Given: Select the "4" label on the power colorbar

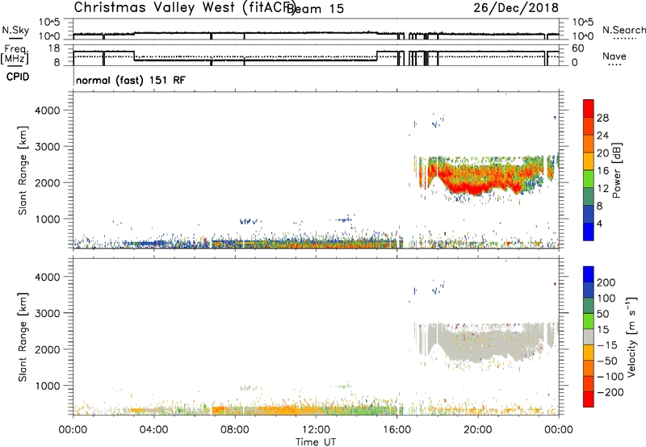Looking at the screenshot, I should [600, 224].
